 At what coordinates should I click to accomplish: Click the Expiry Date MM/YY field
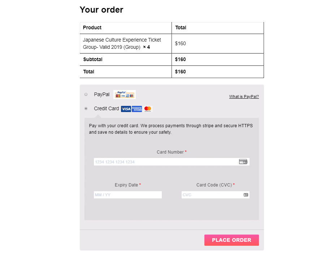tap(127, 195)
